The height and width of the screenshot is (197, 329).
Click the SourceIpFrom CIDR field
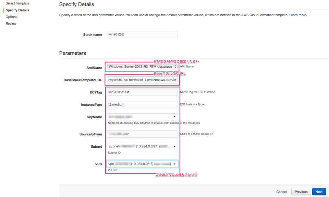click(142, 134)
